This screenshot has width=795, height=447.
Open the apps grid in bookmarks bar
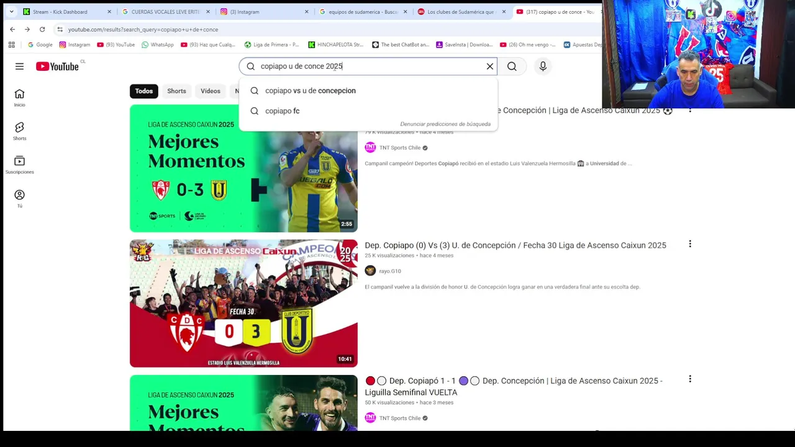pyautogui.click(x=11, y=45)
